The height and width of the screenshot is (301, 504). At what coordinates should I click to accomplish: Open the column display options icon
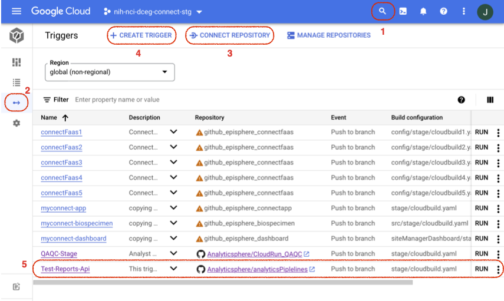490,100
